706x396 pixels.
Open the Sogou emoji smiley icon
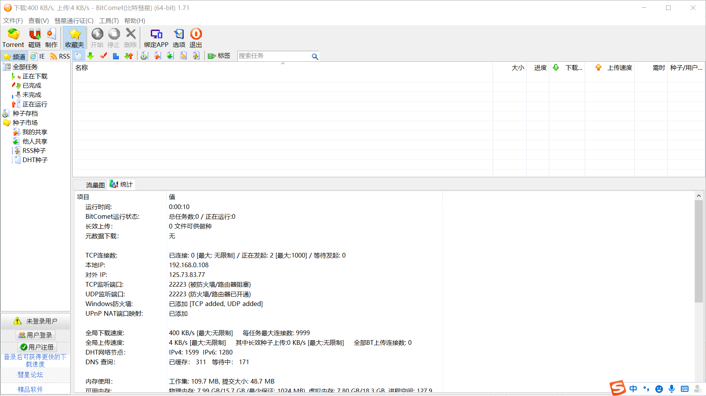[659, 389]
